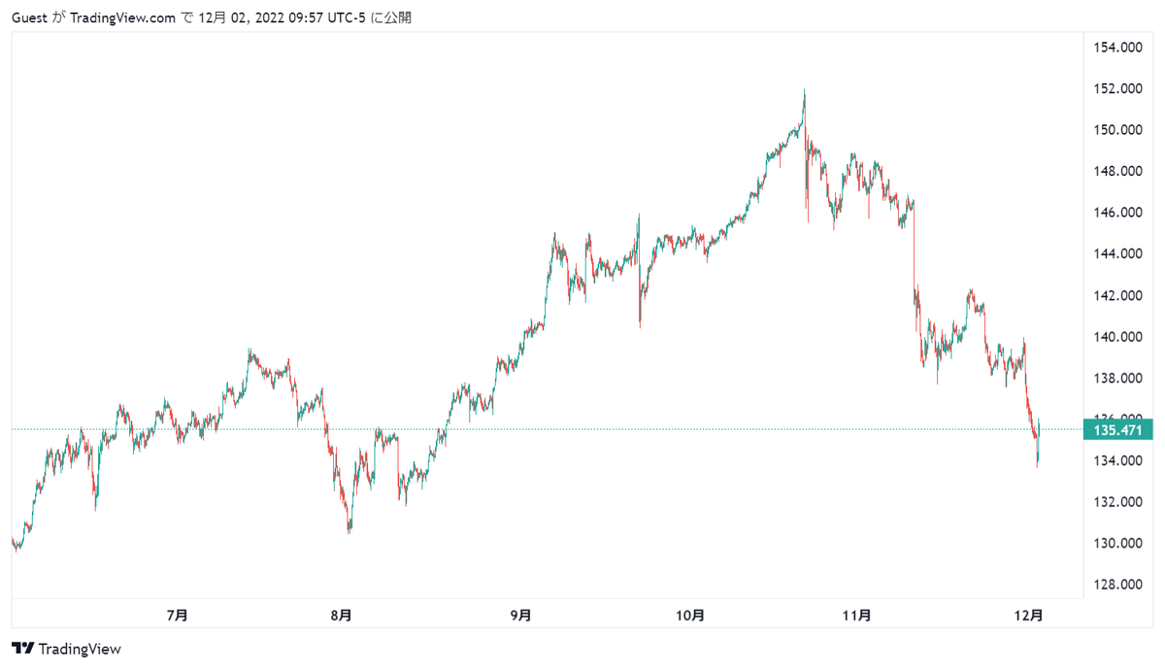Click the 154.000 price scale label
Image resolution: width=1165 pixels, height=669 pixels.
tap(1115, 48)
